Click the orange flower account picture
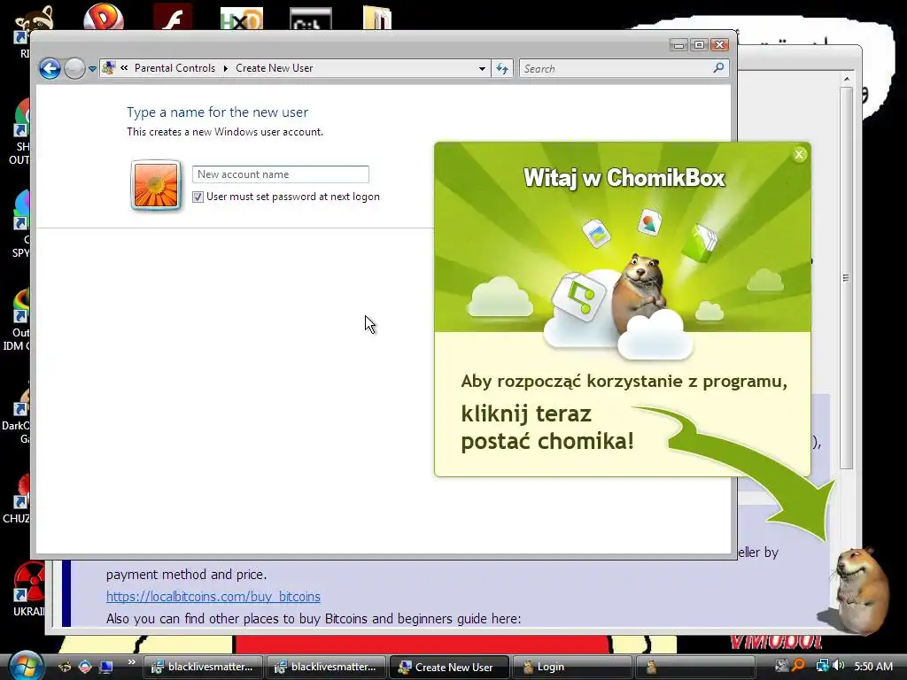 point(156,185)
